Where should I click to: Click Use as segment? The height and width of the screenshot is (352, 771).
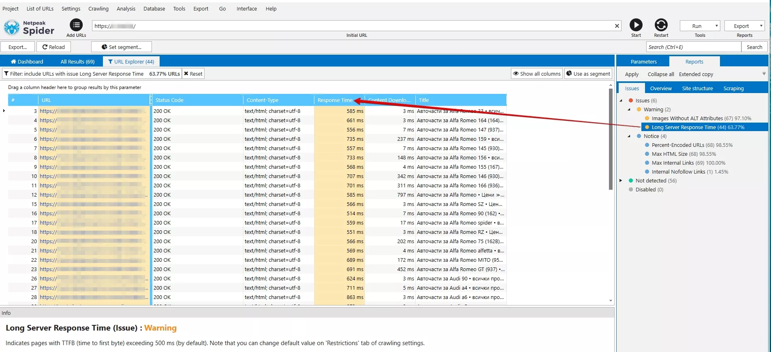(x=588, y=74)
